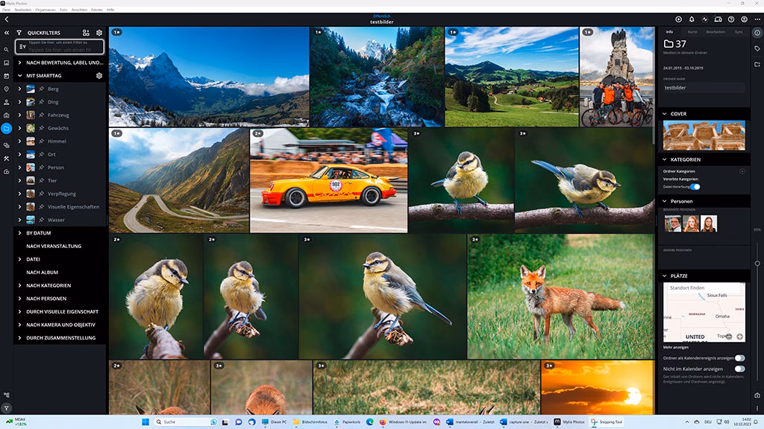Click the help question mark icon
Viewport: 764px width, 429px height.
coord(731,19)
